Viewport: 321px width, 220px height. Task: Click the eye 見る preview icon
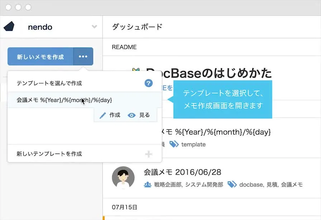click(132, 115)
